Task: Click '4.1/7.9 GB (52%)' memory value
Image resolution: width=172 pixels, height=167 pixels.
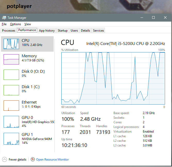Action: pyautogui.click(x=33, y=60)
